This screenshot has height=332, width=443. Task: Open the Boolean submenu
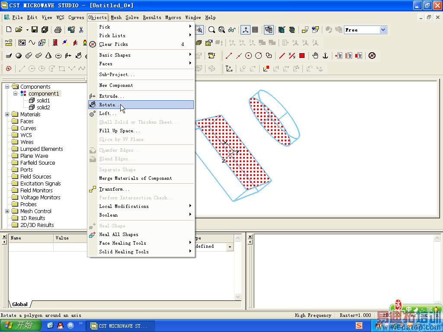141,215
